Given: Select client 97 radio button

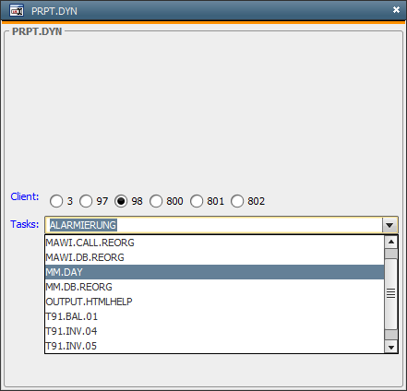Looking at the screenshot, I should click(x=86, y=201).
